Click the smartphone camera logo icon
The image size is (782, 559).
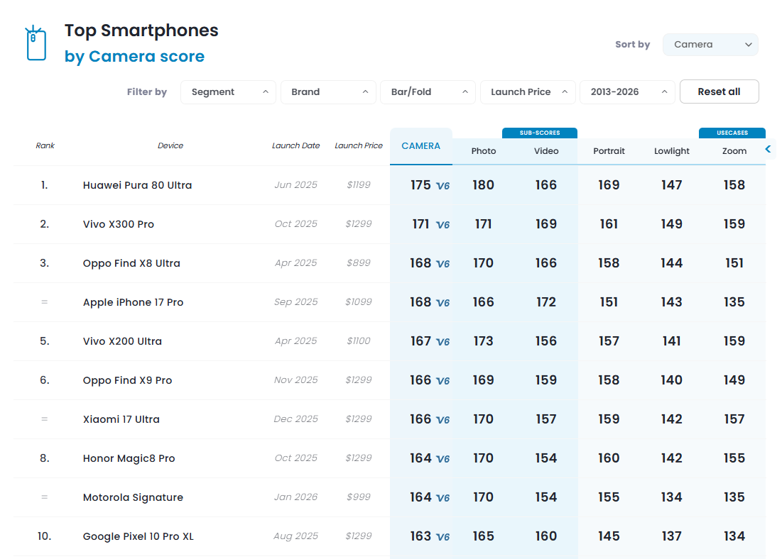click(36, 44)
